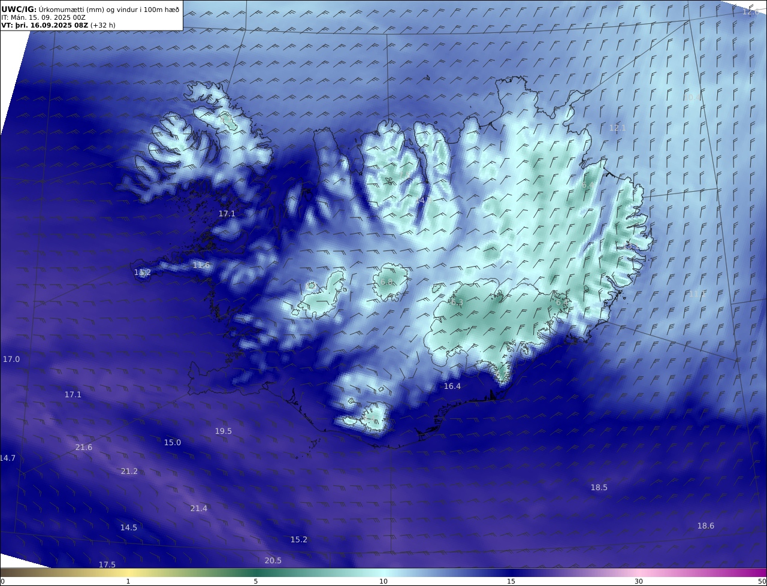Select the 16.4 value label
The image size is (767, 586).
point(452,386)
